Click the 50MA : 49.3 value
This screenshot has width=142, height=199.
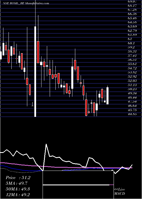18,189
